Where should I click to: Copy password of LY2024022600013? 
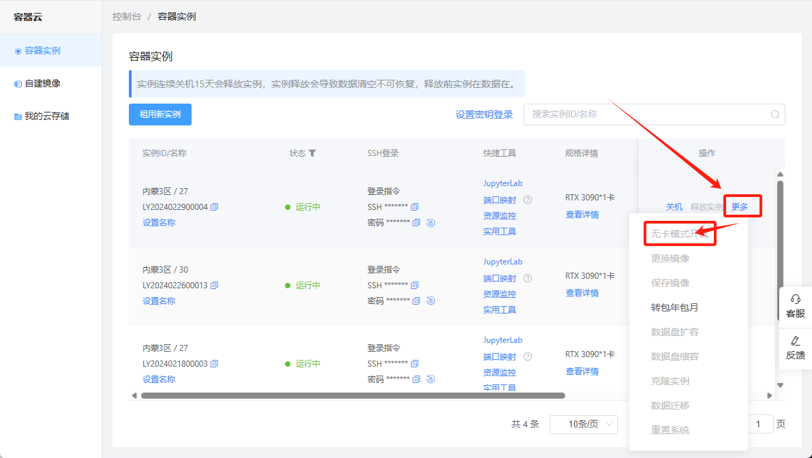pos(416,301)
